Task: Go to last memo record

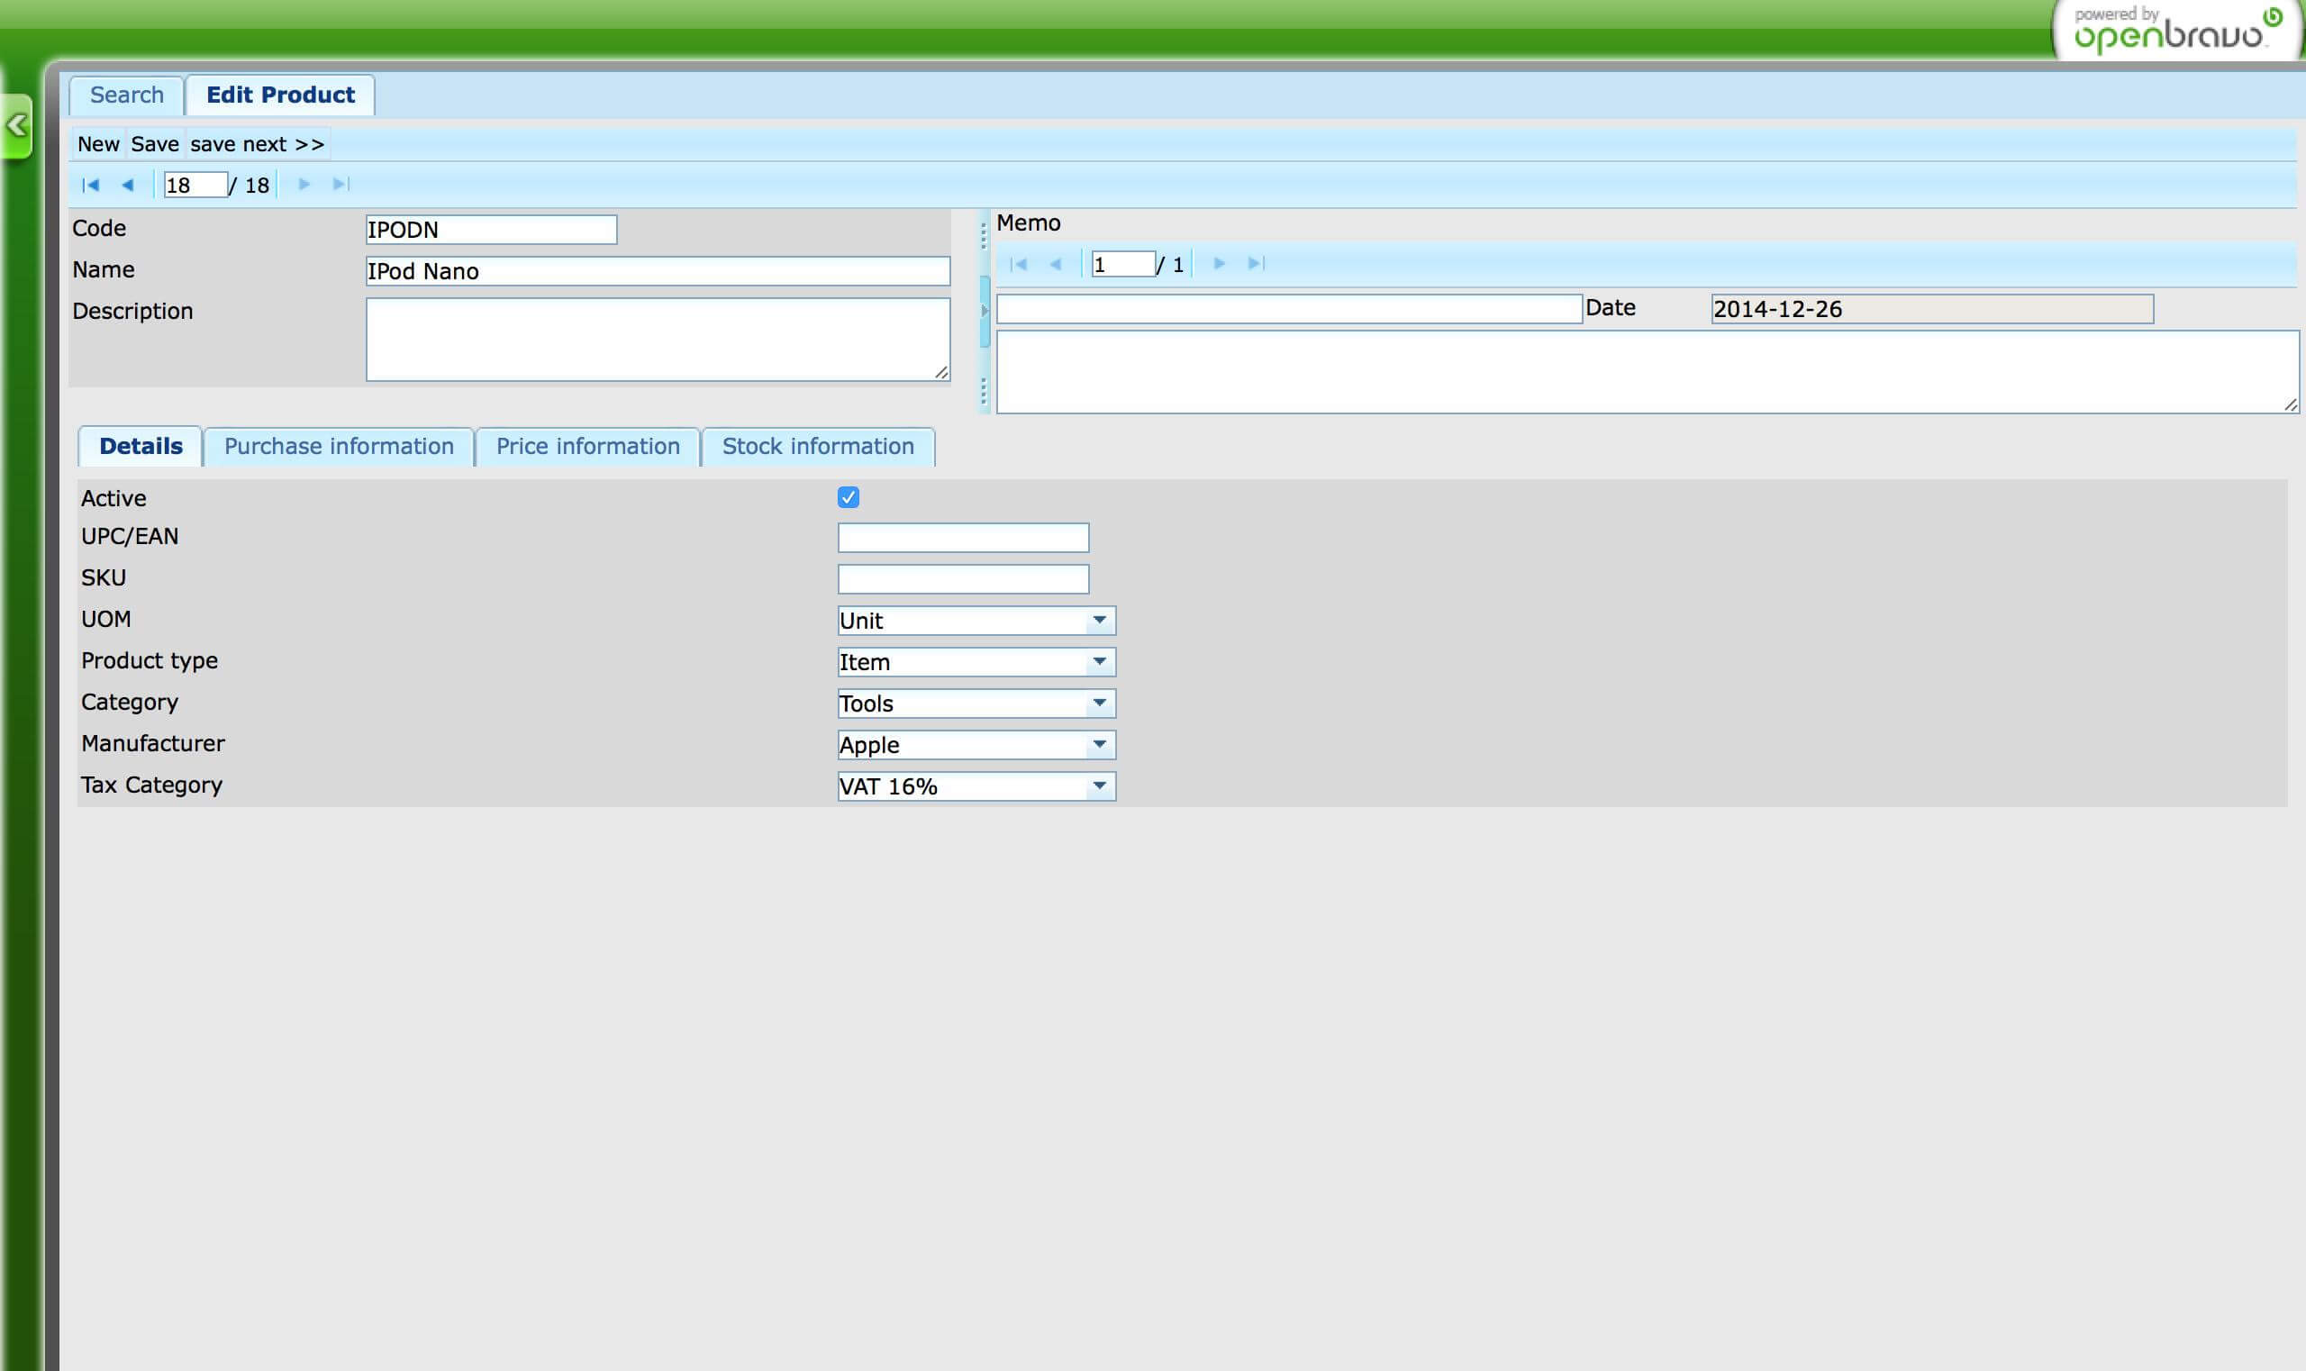Action: [1257, 264]
